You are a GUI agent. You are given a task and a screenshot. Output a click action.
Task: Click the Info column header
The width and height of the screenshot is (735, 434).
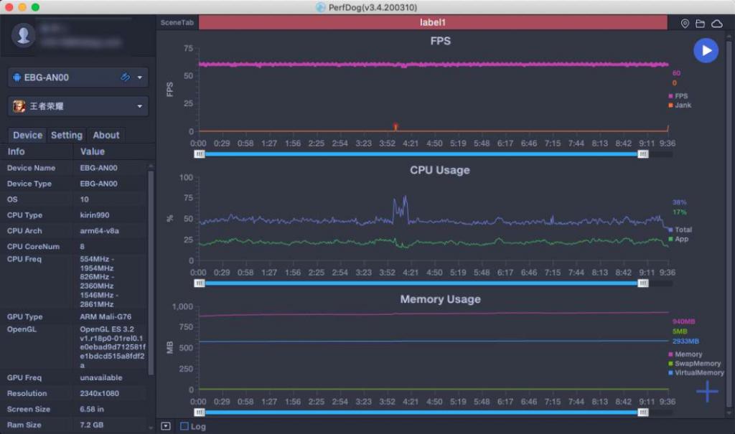16,151
